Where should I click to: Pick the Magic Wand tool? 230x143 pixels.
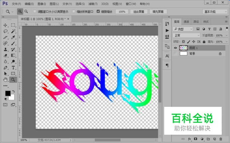(13, 31)
